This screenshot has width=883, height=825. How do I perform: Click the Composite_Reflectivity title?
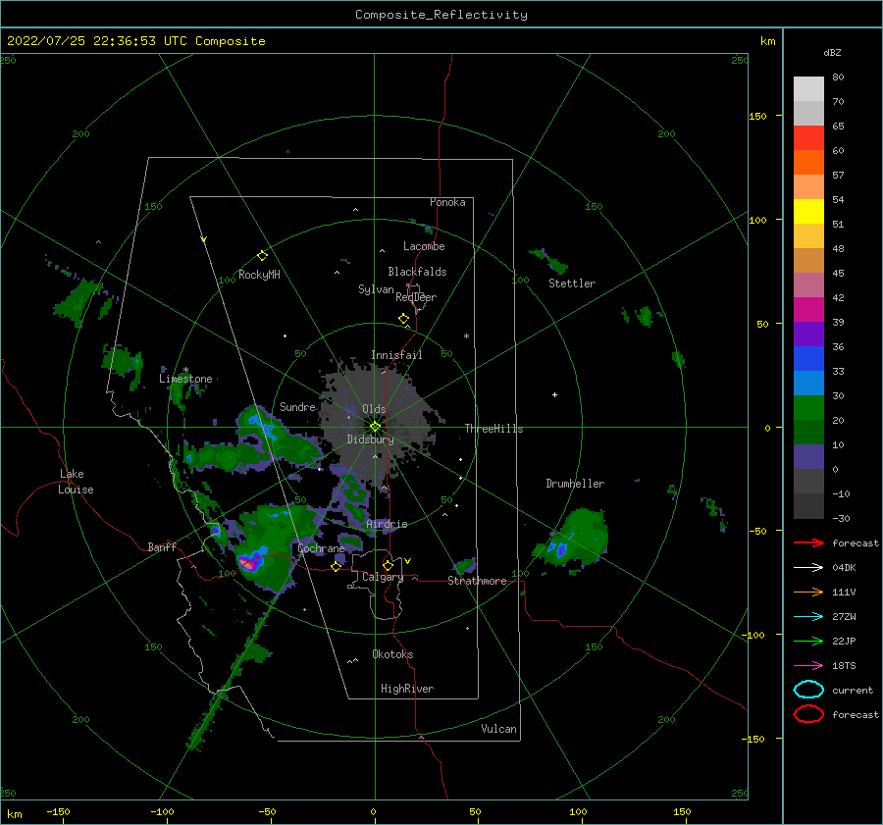(441, 15)
